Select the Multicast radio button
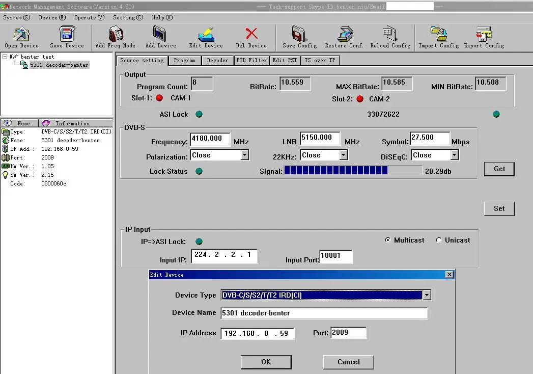The height and width of the screenshot is (374, 533). pyautogui.click(x=388, y=241)
